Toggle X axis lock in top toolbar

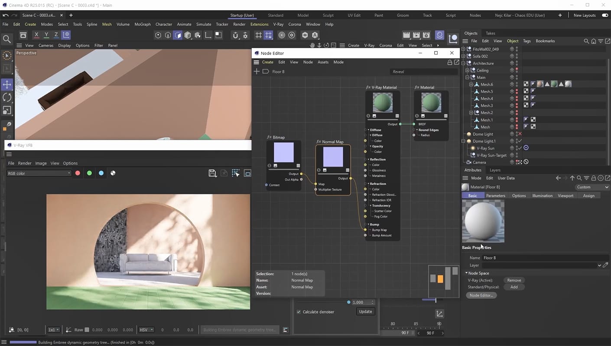[36, 35]
